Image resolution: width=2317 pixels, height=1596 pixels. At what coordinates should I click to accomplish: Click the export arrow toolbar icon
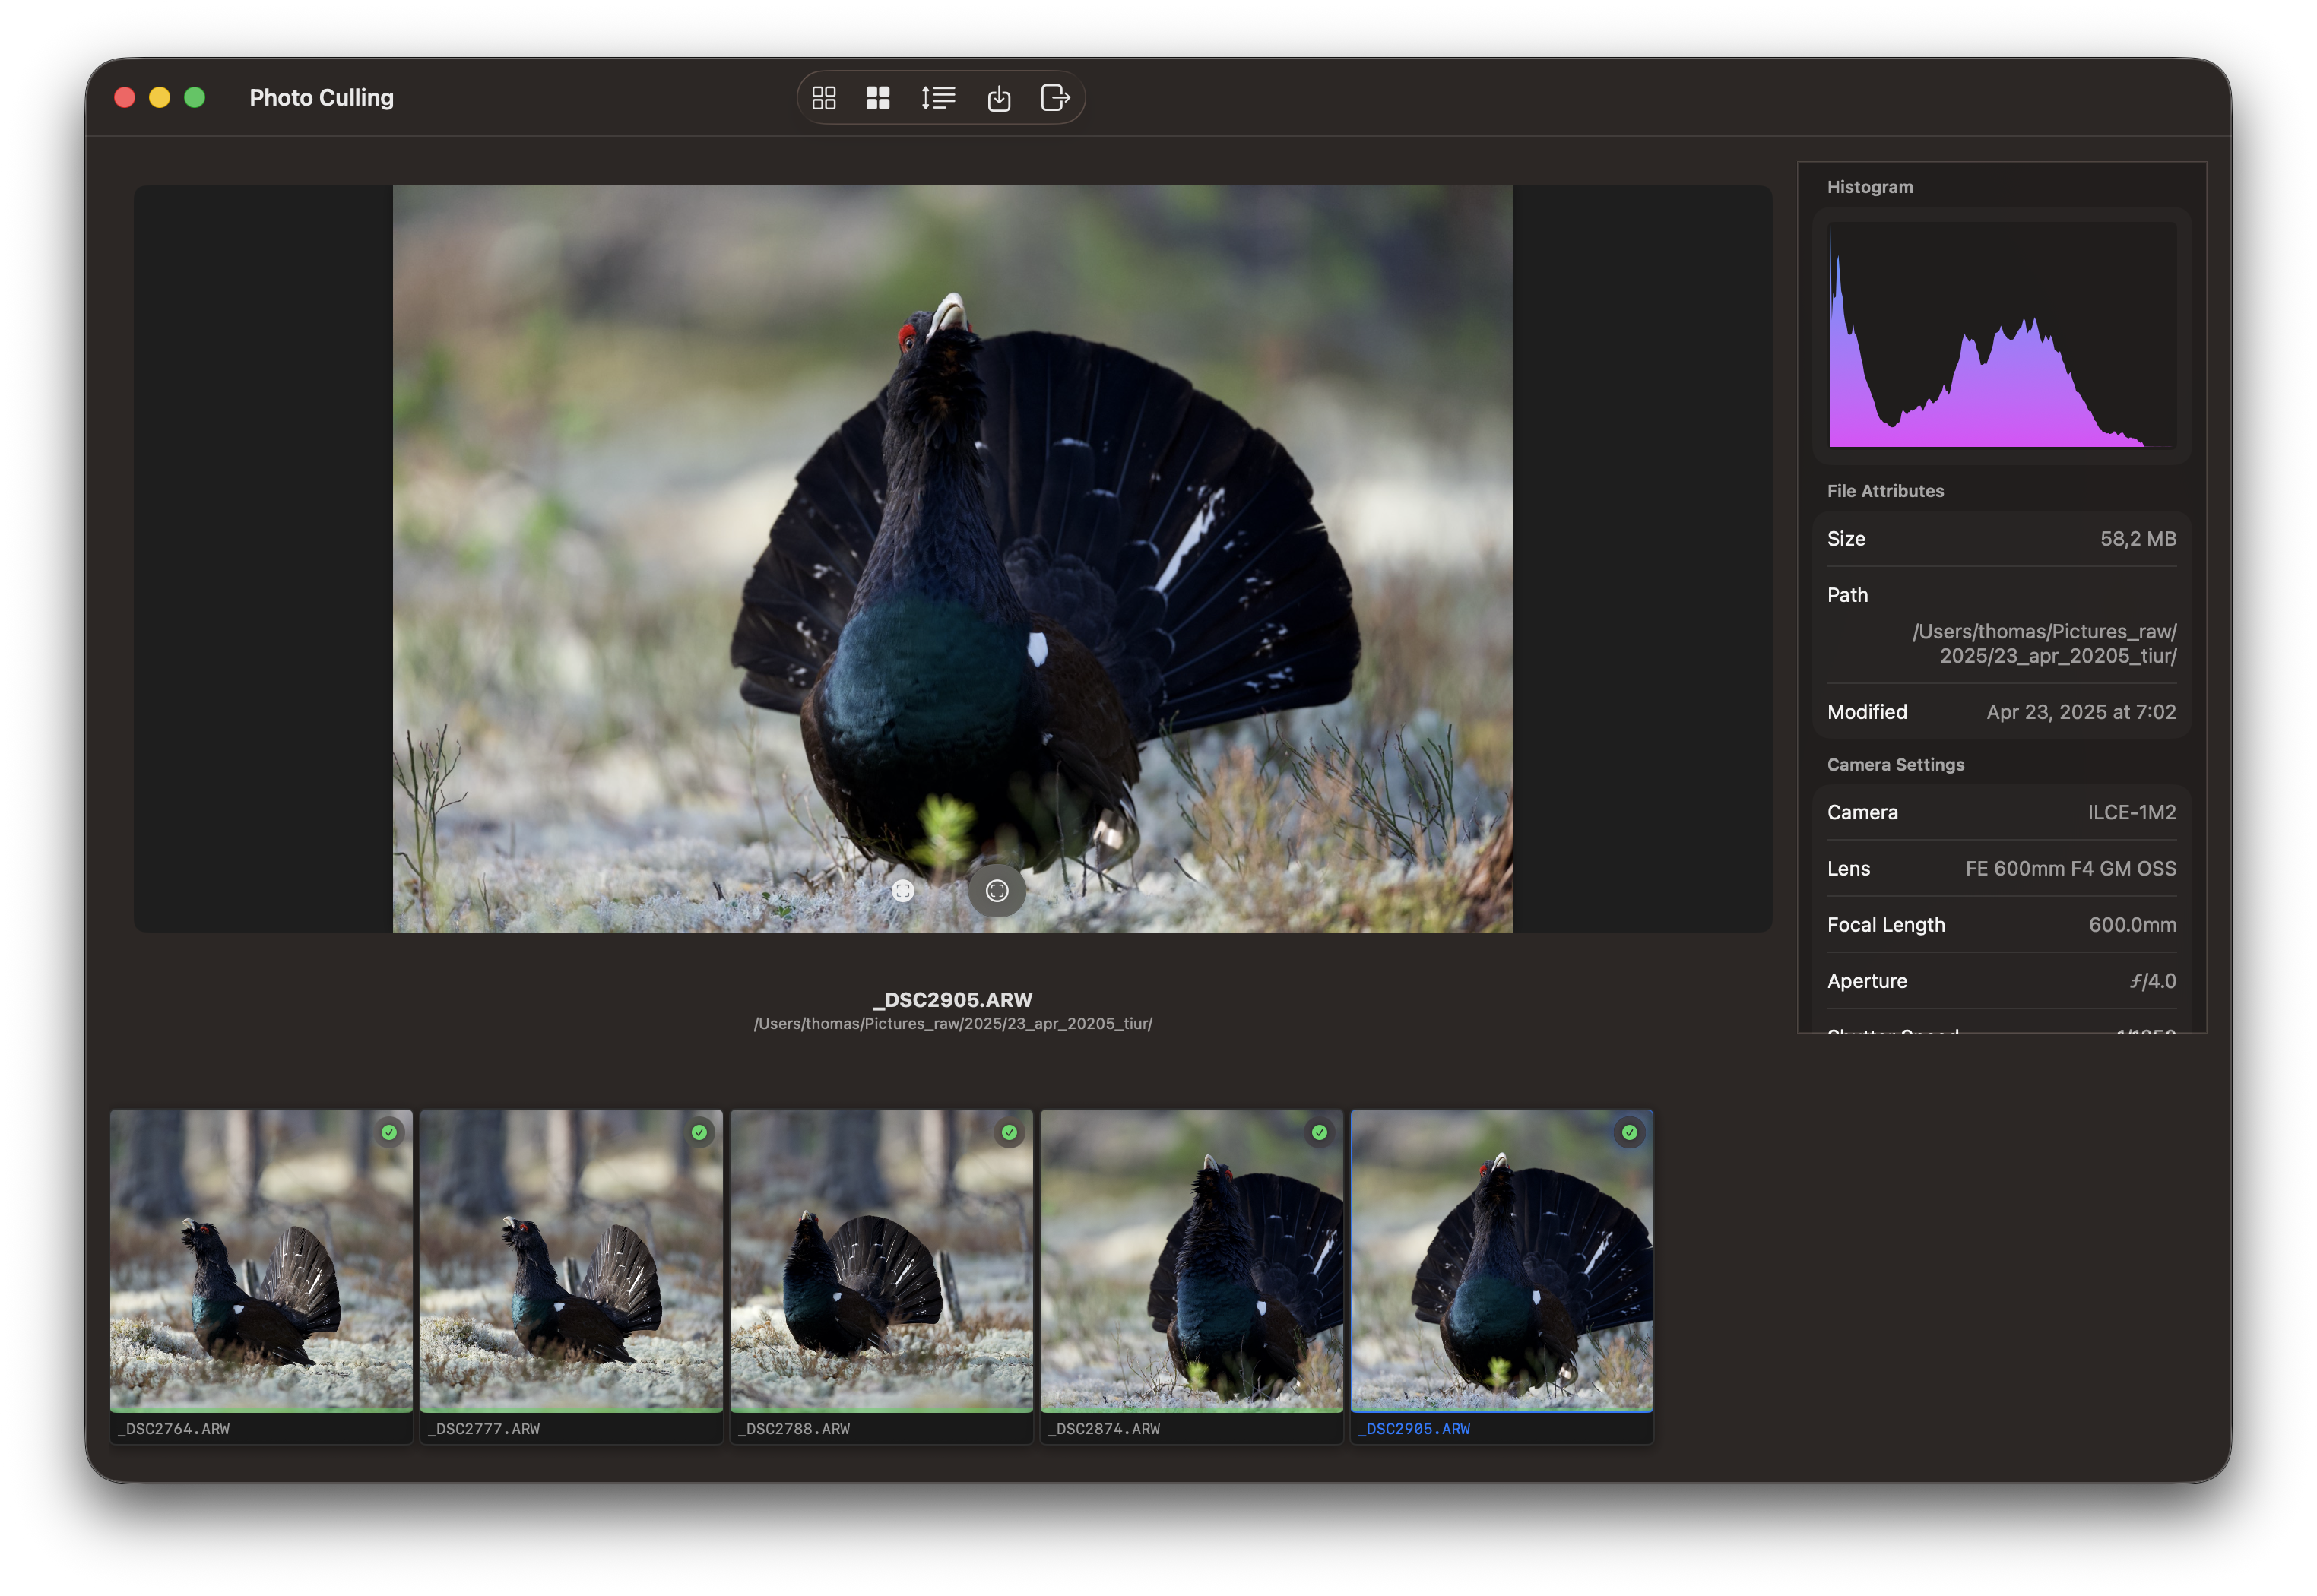(1055, 98)
